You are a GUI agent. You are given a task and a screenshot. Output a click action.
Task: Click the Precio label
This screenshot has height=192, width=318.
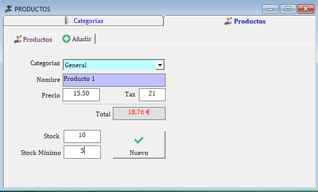(51, 95)
